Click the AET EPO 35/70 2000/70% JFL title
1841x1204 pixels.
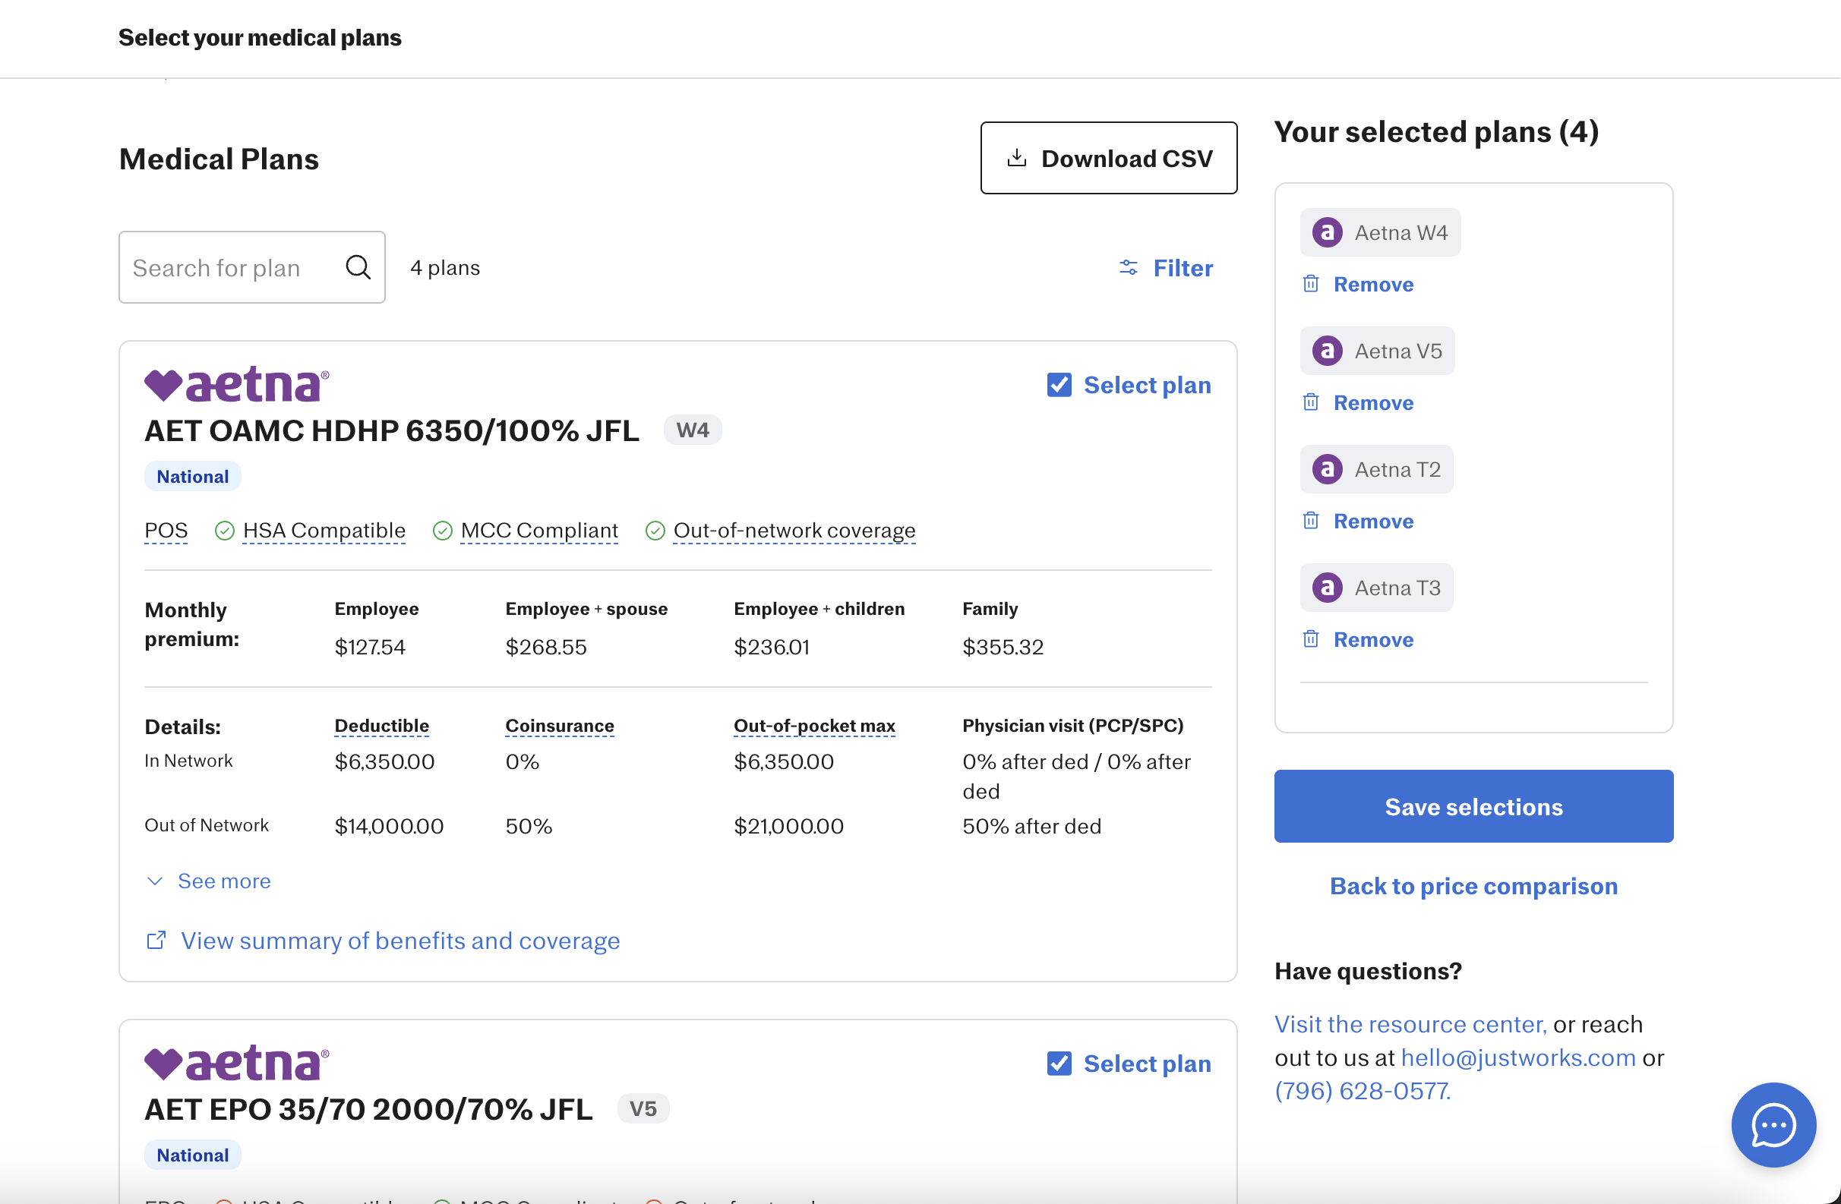[368, 1109]
